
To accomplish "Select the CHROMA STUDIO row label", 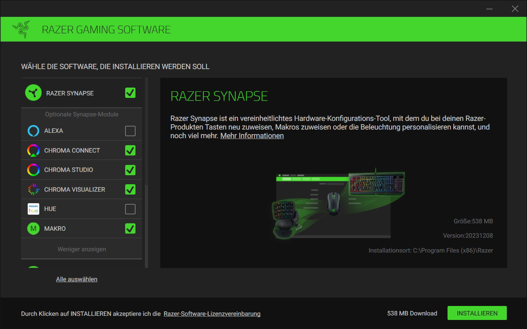I will pyautogui.click(x=68, y=170).
